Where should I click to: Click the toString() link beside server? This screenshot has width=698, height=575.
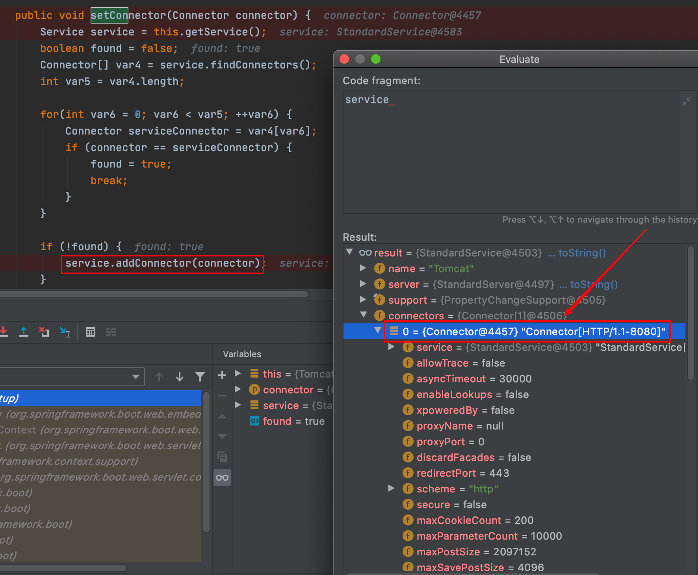[594, 284]
